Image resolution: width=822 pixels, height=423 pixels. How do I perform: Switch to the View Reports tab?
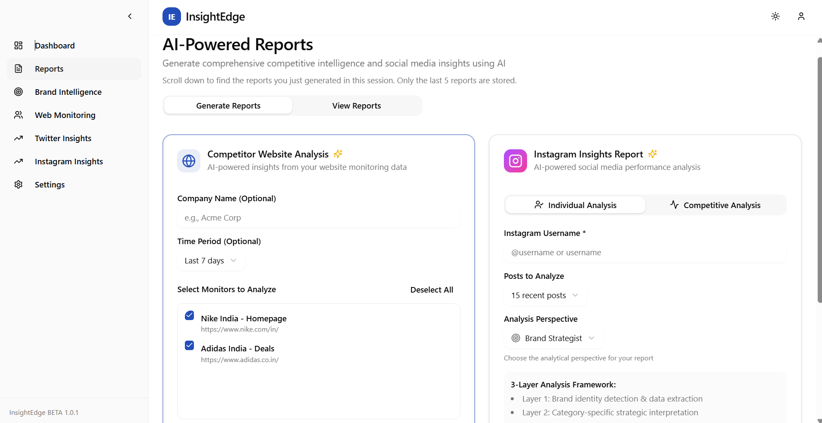point(356,105)
